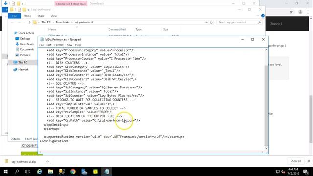Sort files by Date modified column
Image resolution: width=313 pixels, height=176 pixels.
click(x=117, y=29)
